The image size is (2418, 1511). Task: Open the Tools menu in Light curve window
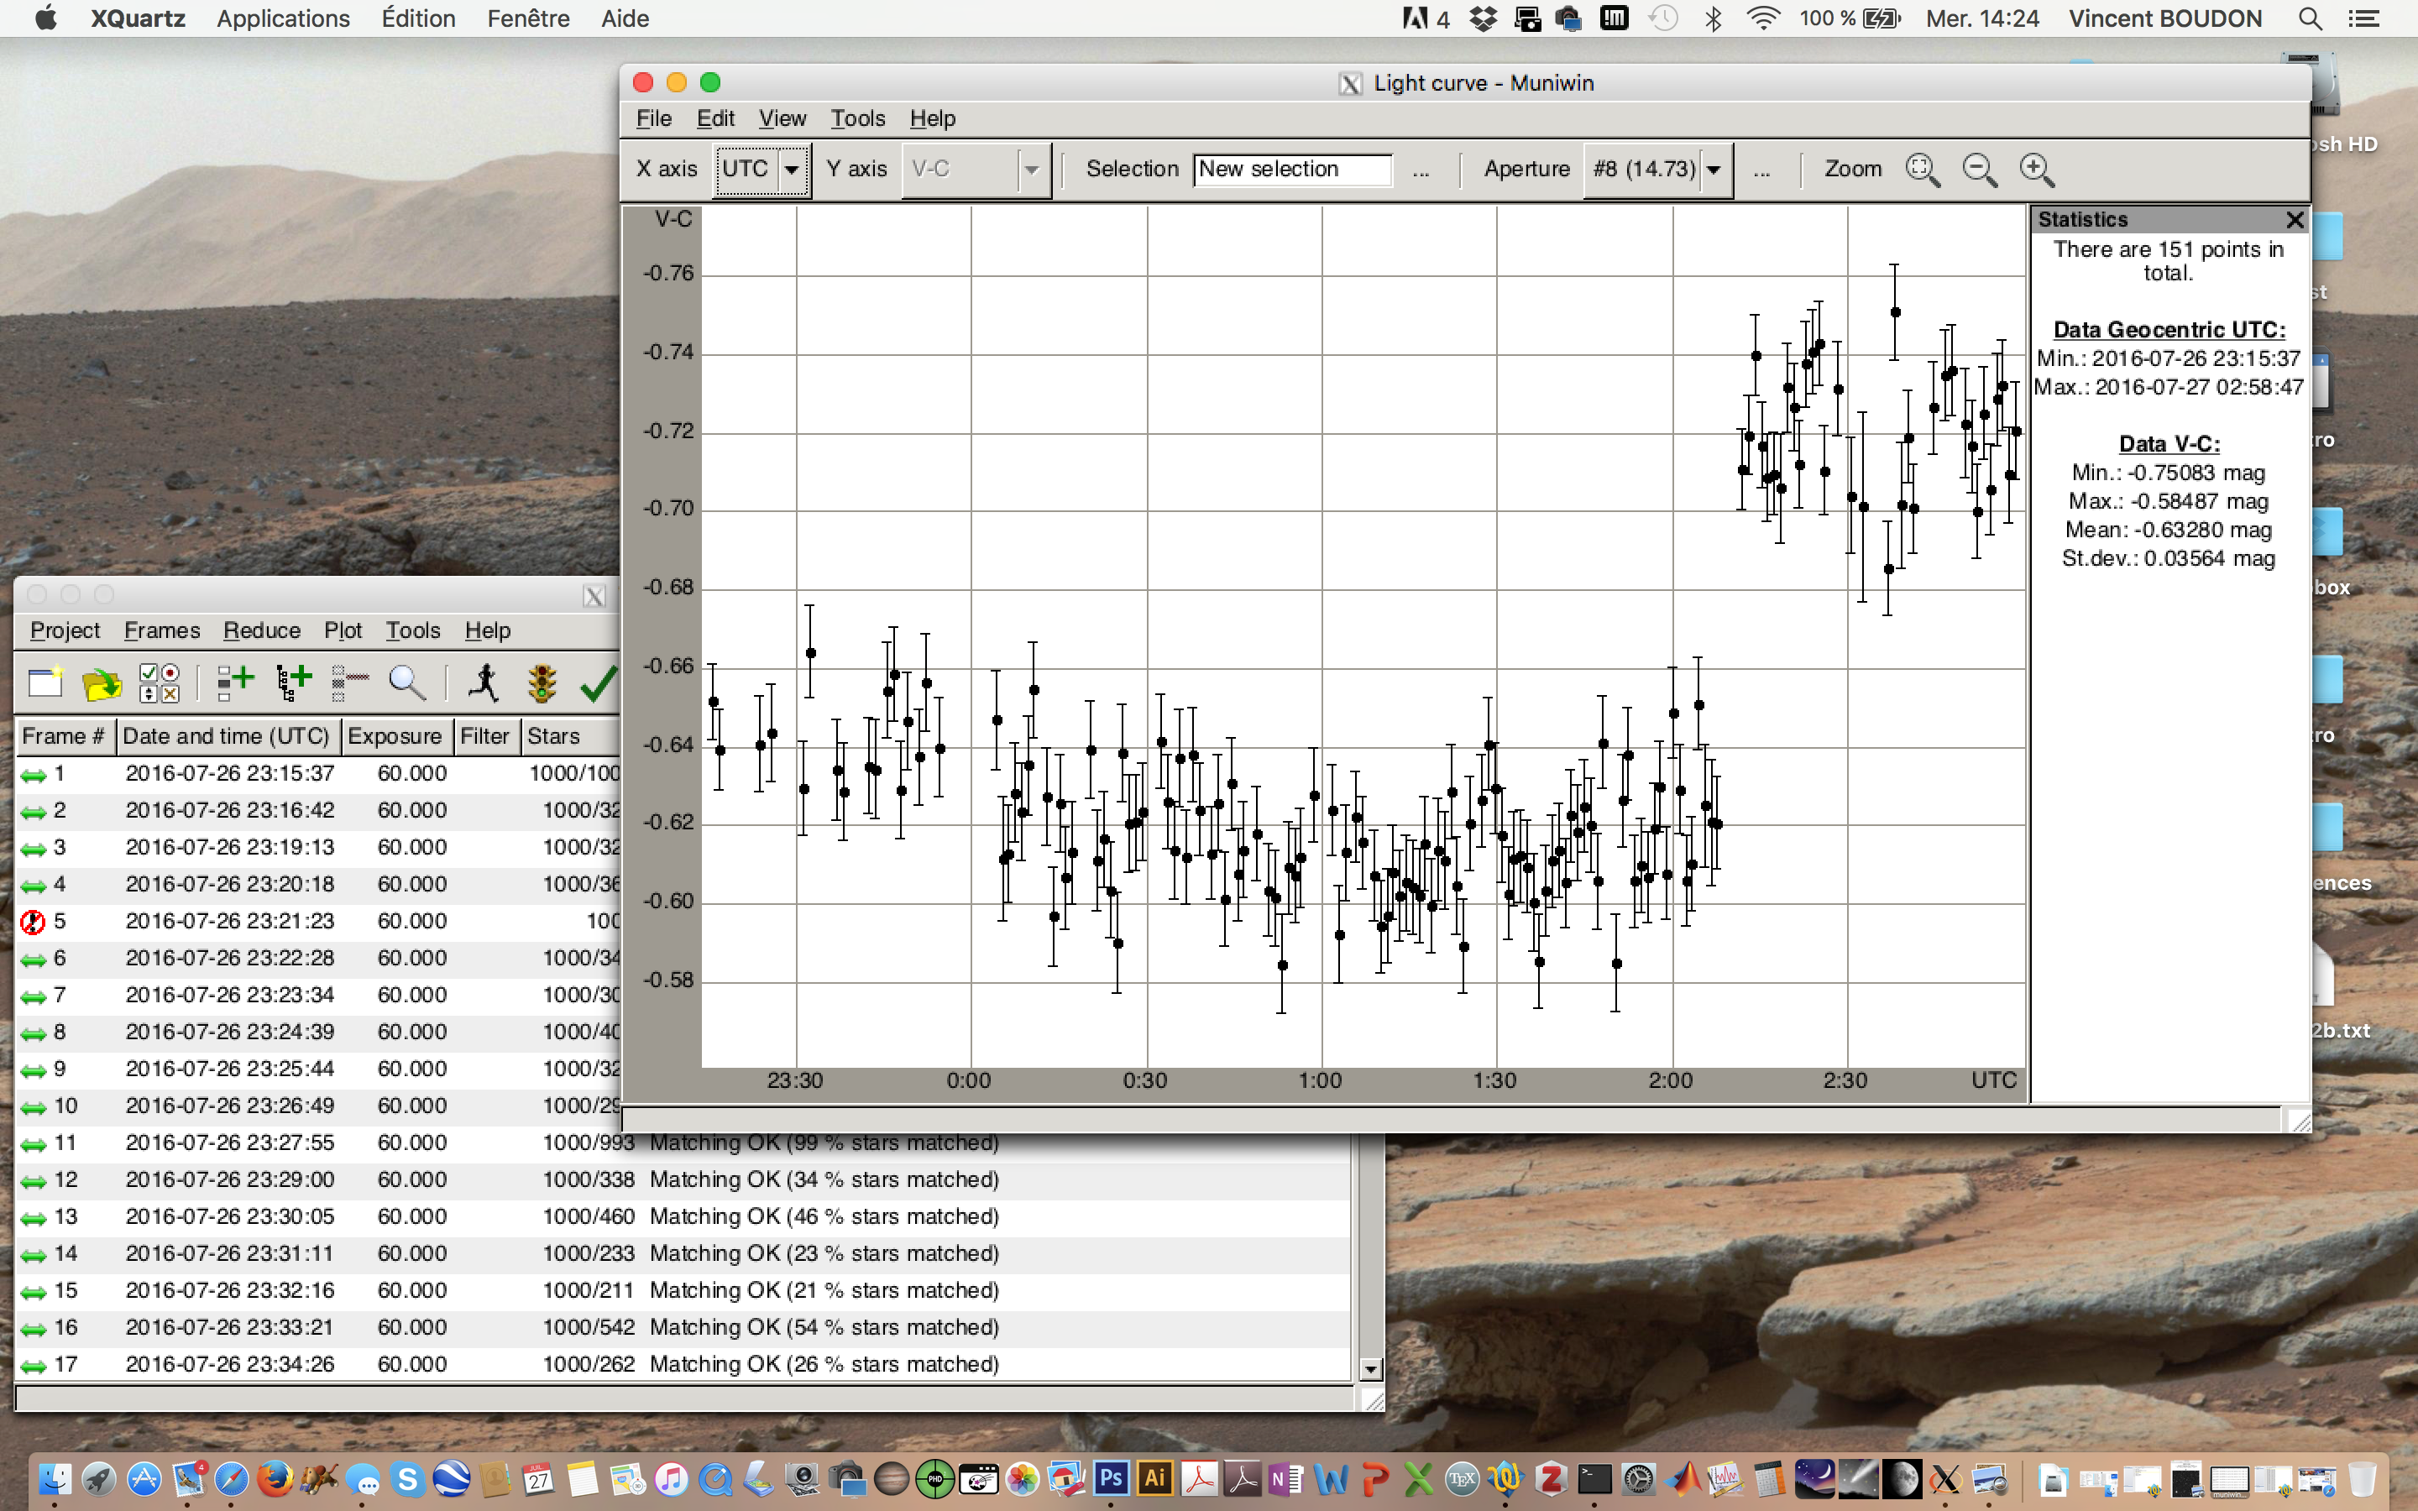pyautogui.click(x=857, y=118)
